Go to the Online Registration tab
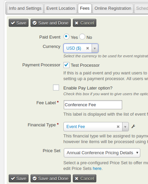 pyautogui.click(x=113, y=8)
